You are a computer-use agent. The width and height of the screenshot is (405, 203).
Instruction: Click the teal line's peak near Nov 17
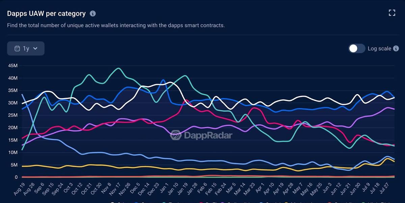(118, 68)
